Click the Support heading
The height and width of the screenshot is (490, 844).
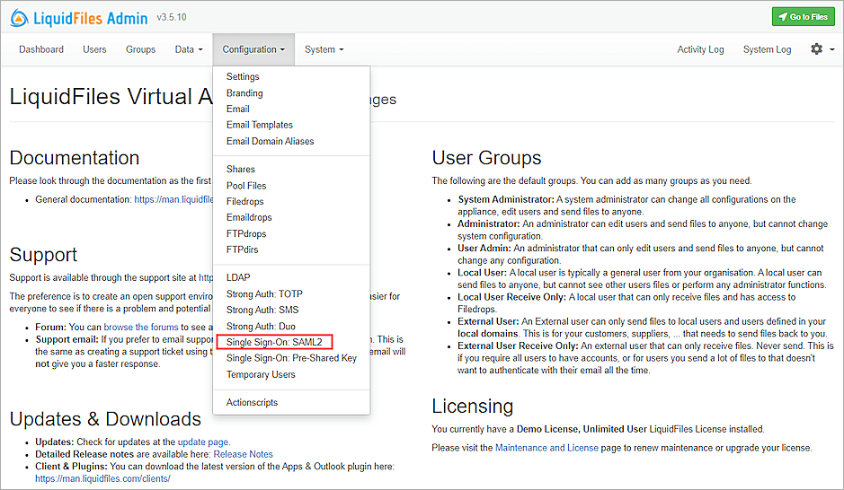coord(44,255)
